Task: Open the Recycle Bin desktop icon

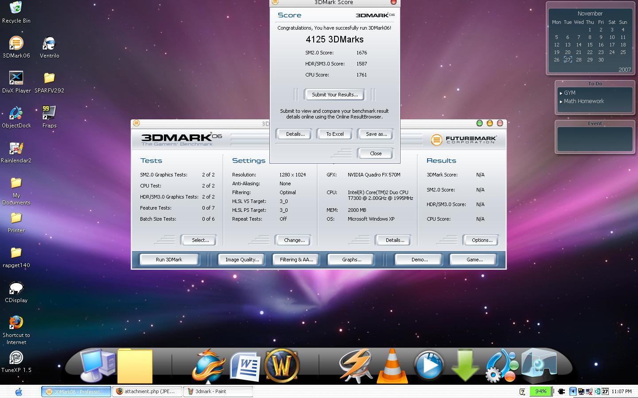Action: pos(16,12)
